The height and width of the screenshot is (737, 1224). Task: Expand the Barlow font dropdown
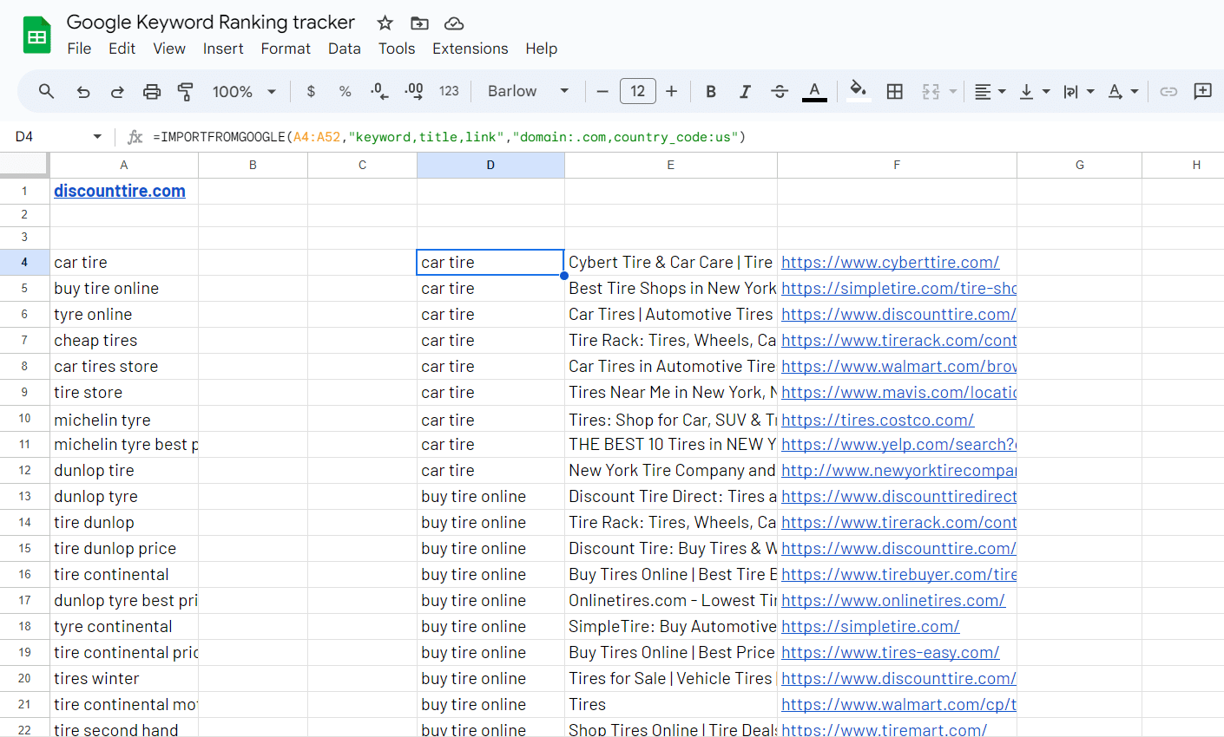pyautogui.click(x=528, y=92)
